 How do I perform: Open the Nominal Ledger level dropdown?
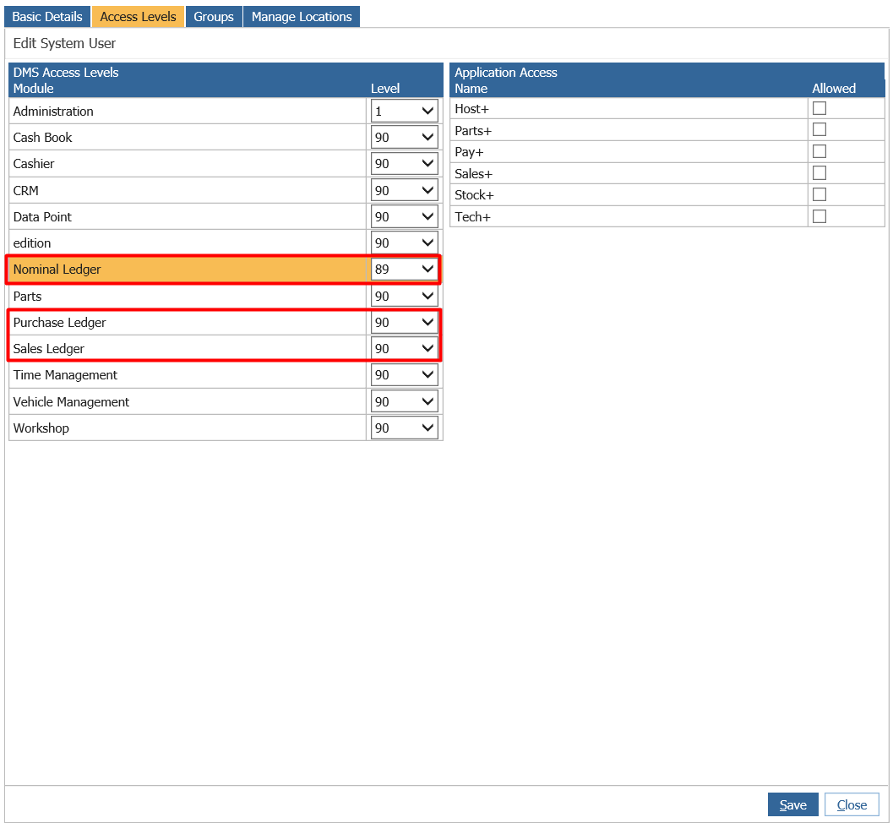(405, 270)
